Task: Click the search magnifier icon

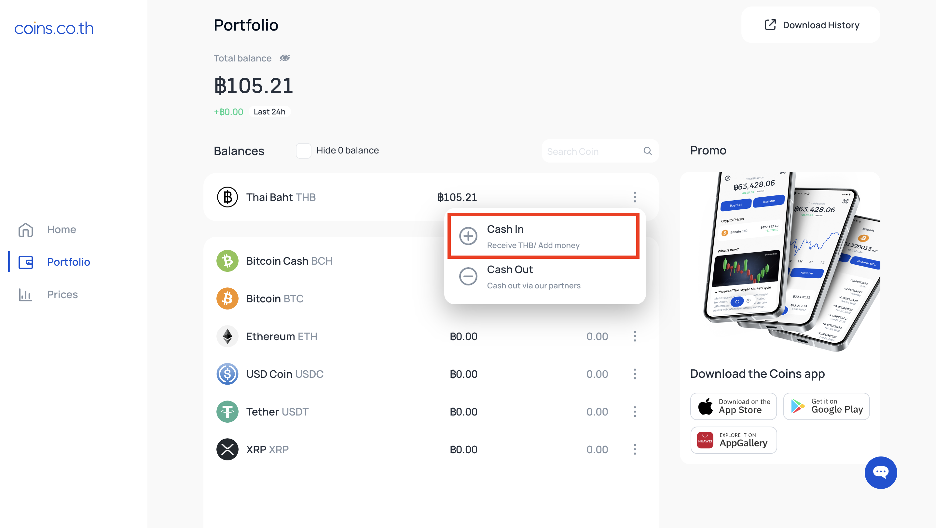Action: pyautogui.click(x=648, y=151)
